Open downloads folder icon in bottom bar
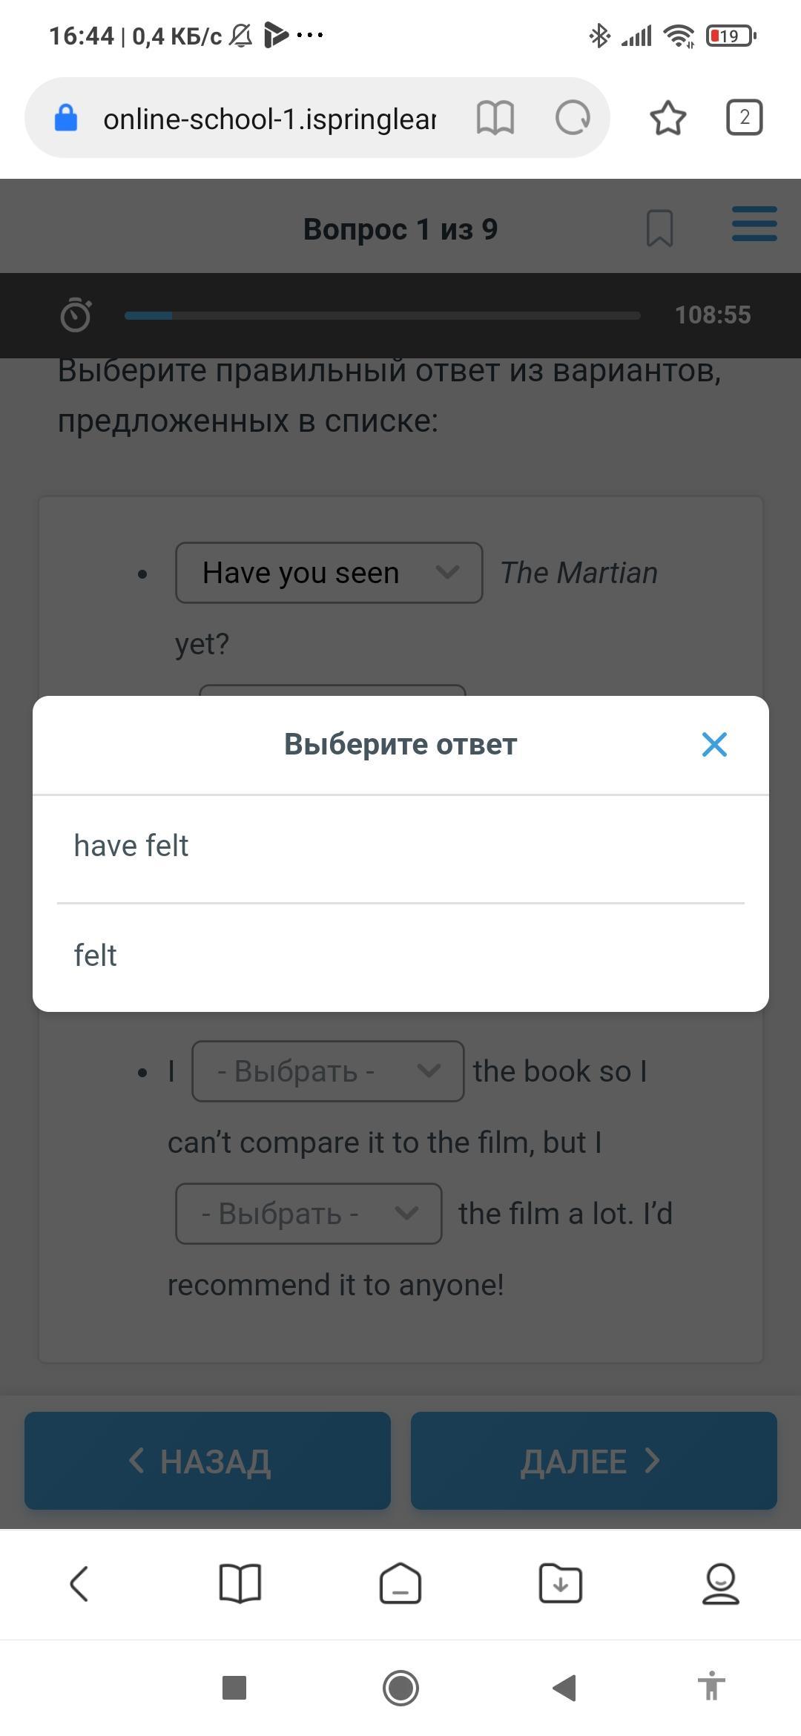The height and width of the screenshot is (1736, 801). click(x=561, y=1584)
